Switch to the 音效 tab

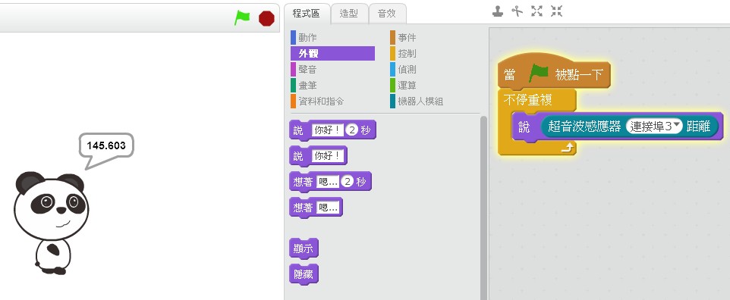pos(387,14)
